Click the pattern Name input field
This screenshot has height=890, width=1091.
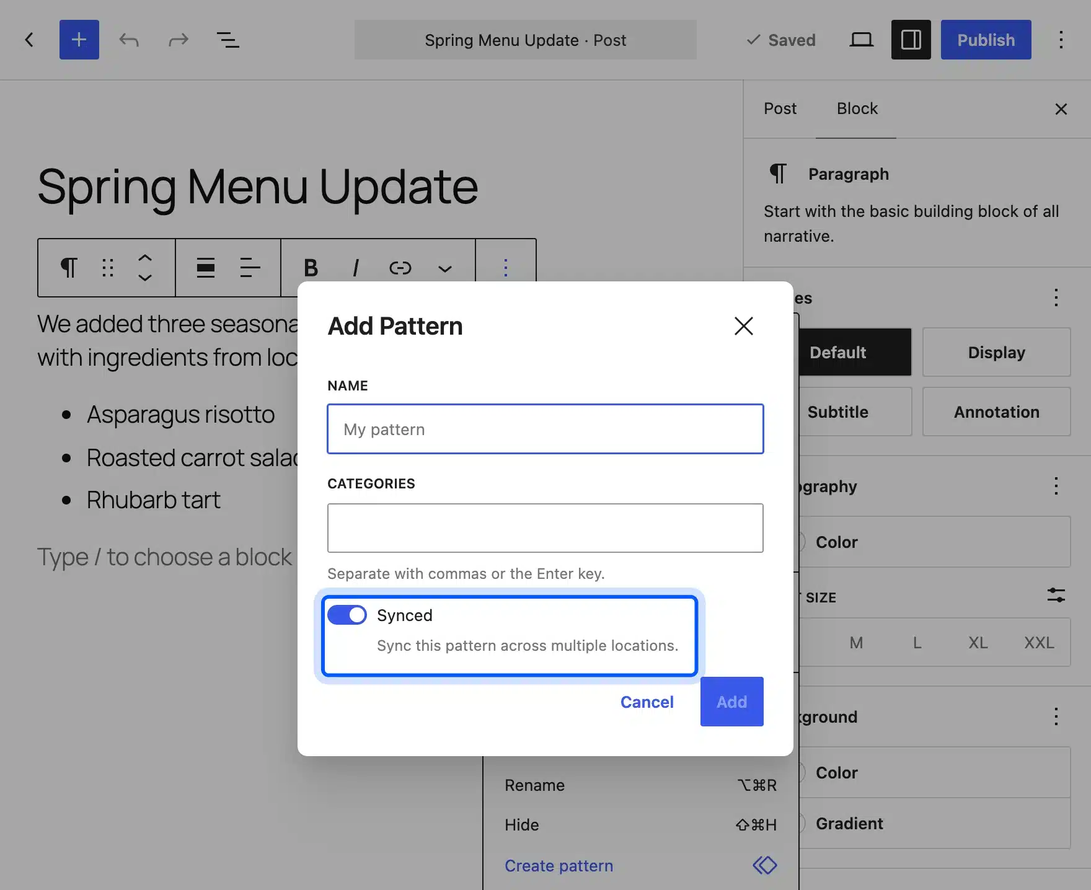click(x=545, y=429)
